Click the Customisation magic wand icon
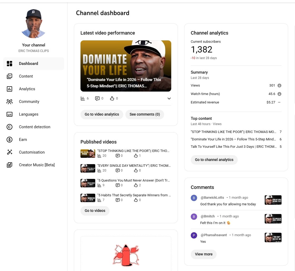This screenshot has width=295, height=271. point(9,152)
